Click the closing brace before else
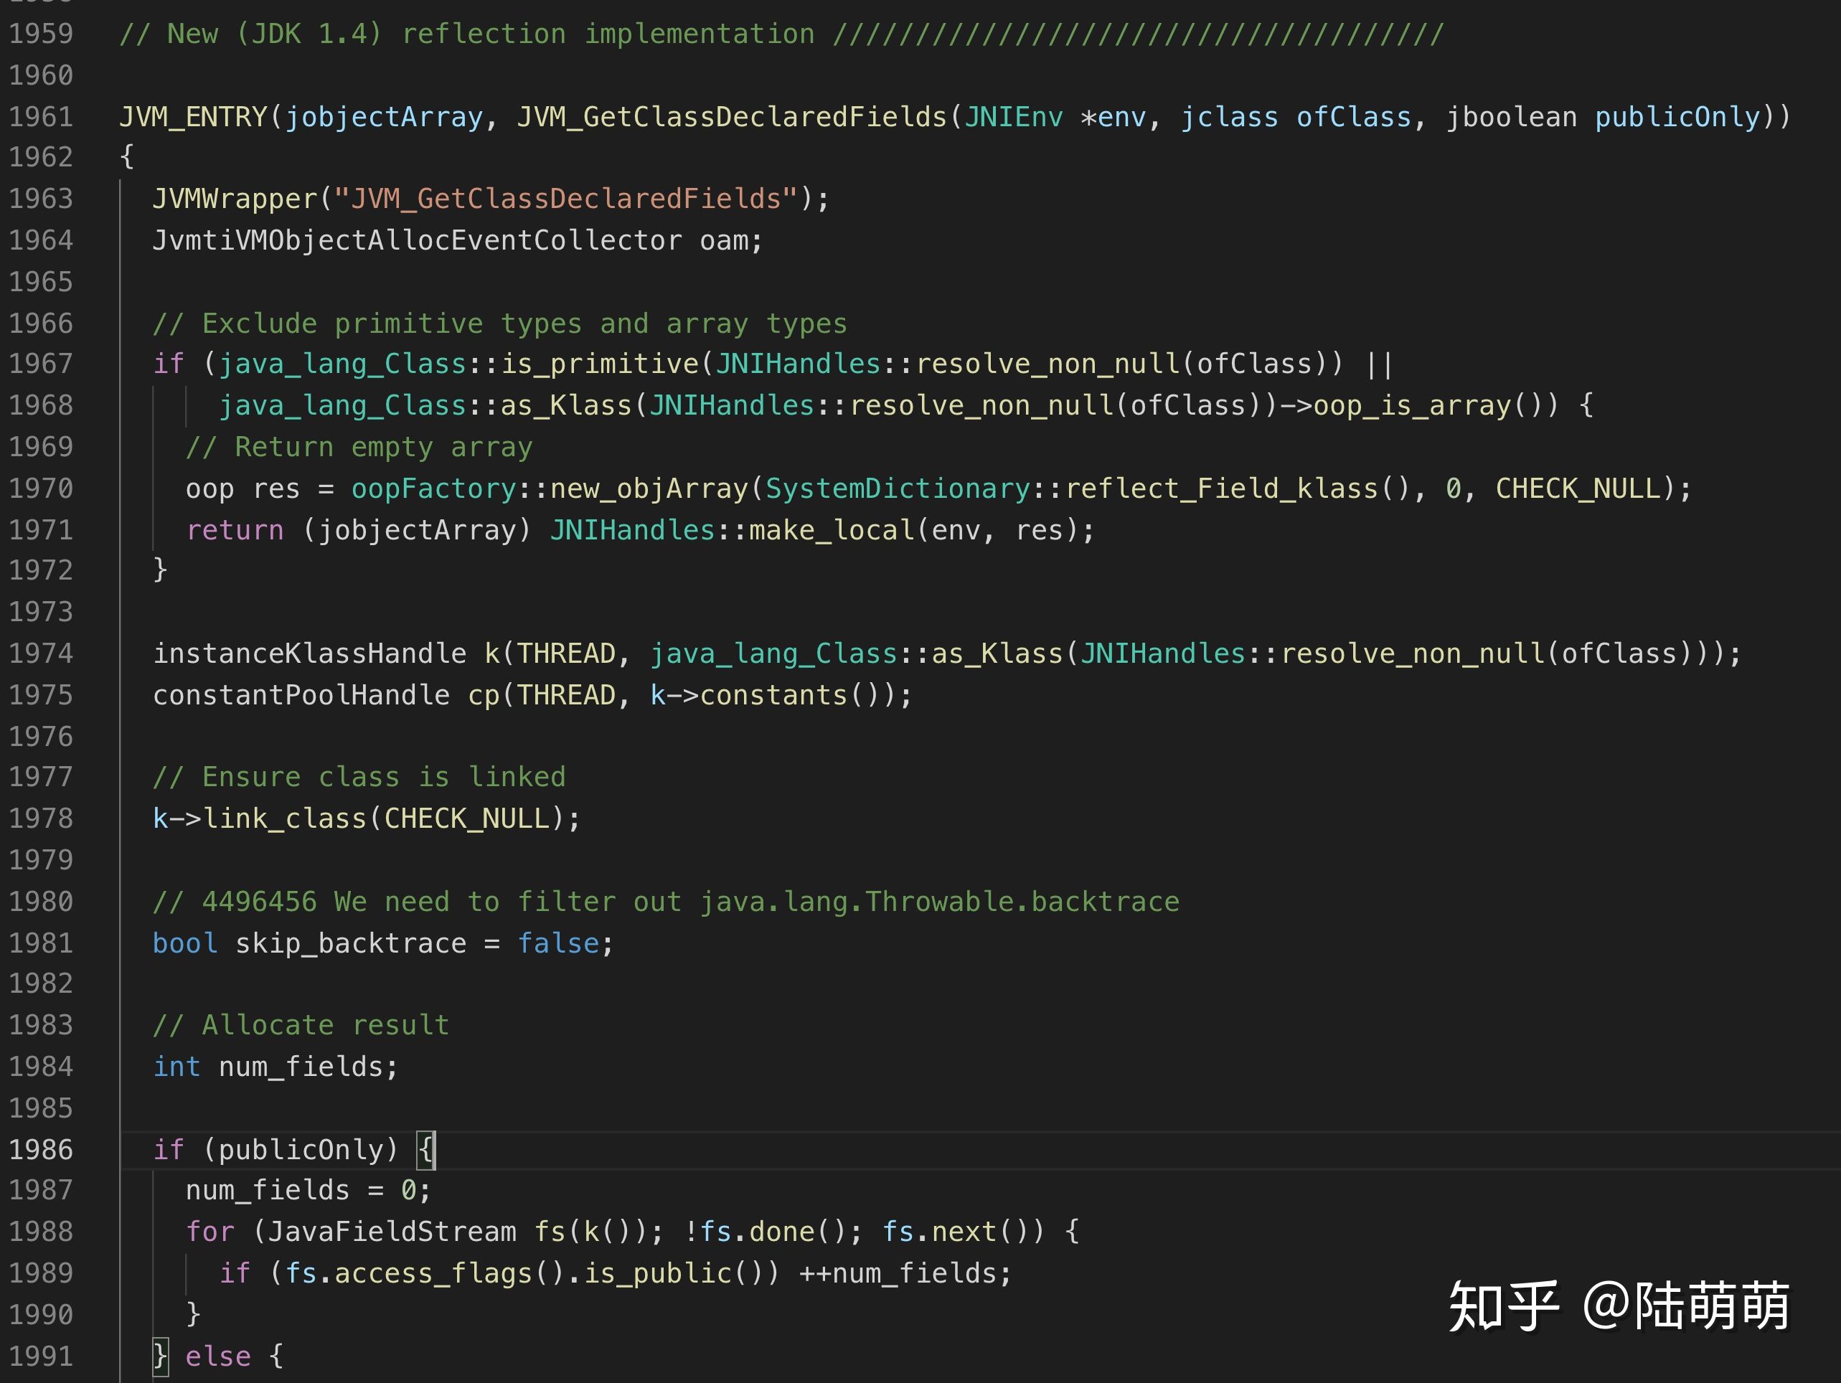1841x1383 pixels. pyautogui.click(x=161, y=1356)
